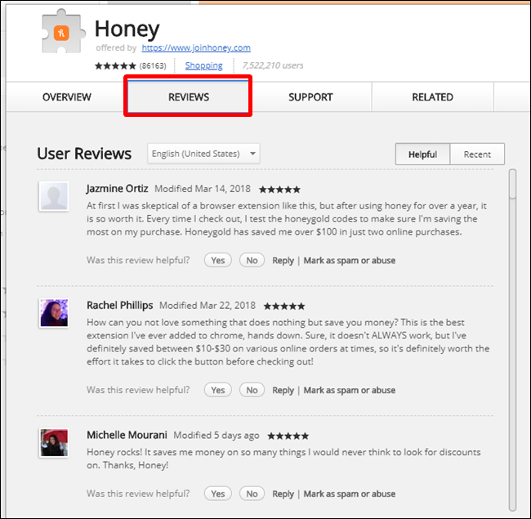
Task: Open the RELATED tab
Action: coord(432,97)
